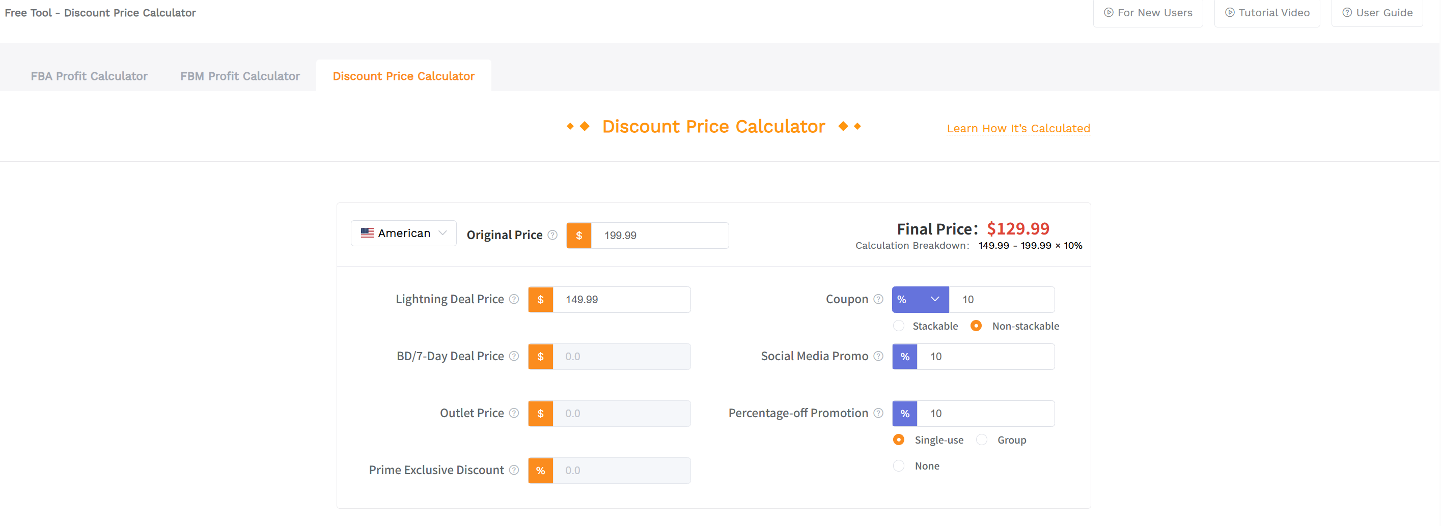Click the help icon beside BD/7-Day Deal Price
1441x526 pixels.
tap(514, 356)
